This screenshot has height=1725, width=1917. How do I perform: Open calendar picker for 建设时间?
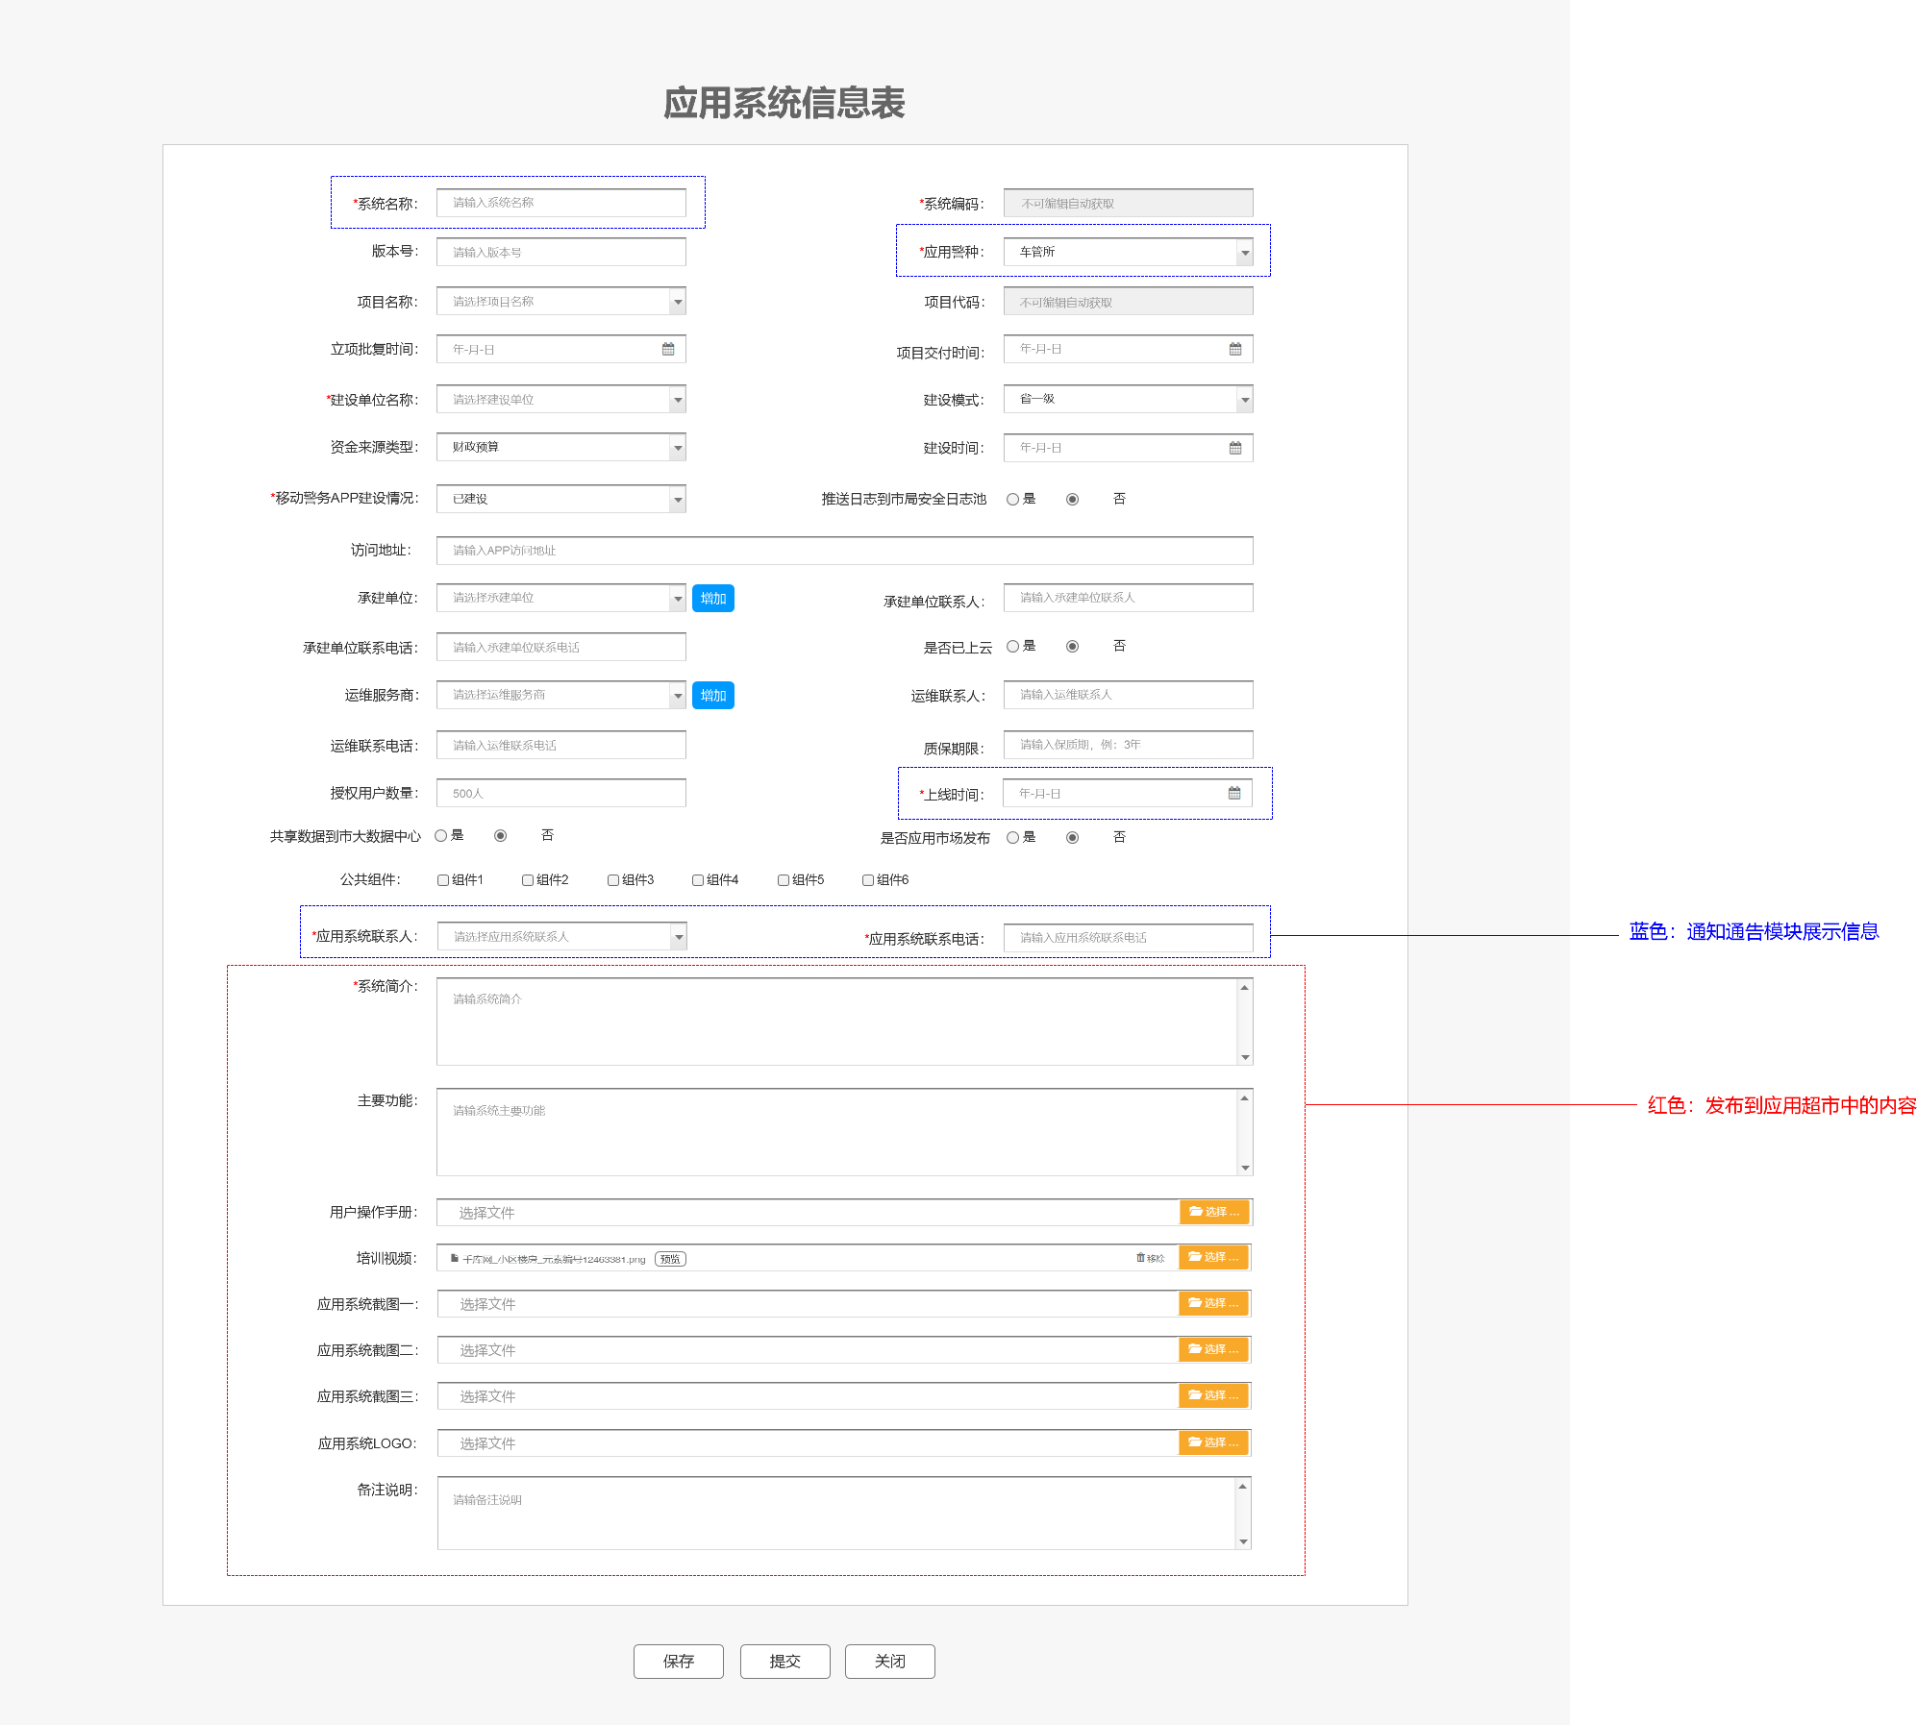click(x=1235, y=448)
